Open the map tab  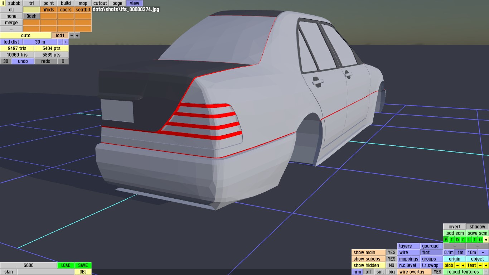83,3
